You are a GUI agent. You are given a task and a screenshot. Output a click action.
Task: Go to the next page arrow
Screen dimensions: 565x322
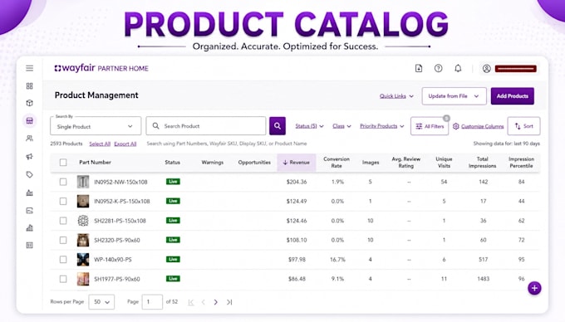coord(215,302)
